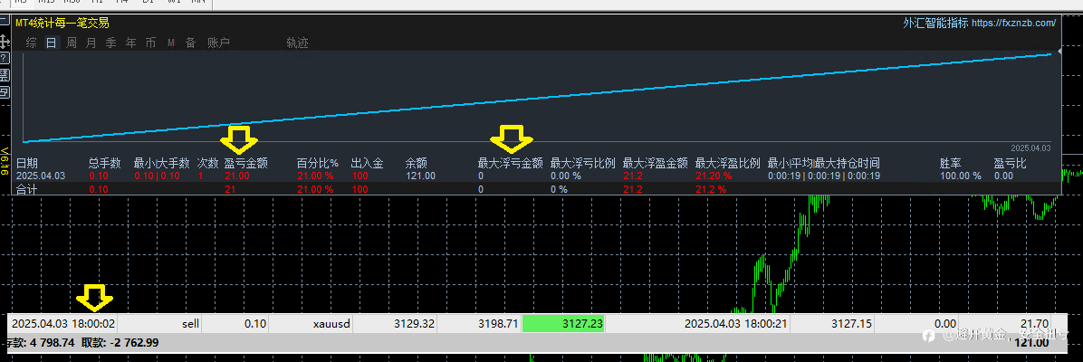Click the 最大浮亏比例 column header
The width and height of the screenshot is (1083, 362).
coord(582,164)
